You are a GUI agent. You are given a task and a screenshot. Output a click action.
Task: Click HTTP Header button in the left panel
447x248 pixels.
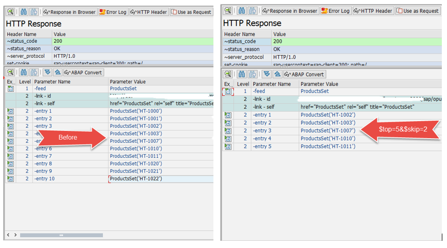coord(148,12)
